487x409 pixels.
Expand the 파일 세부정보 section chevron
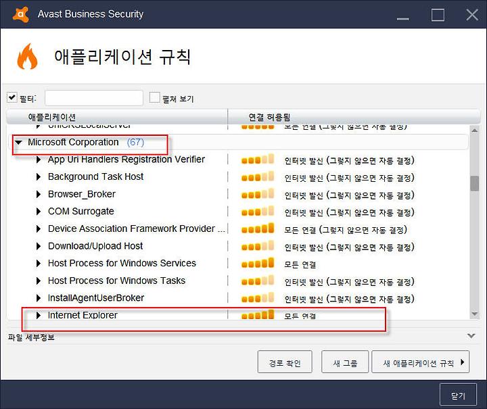tap(471, 336)
